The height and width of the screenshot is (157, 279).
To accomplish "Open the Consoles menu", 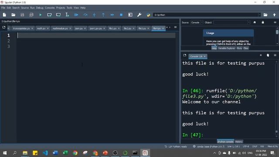I will pos(50,8).
